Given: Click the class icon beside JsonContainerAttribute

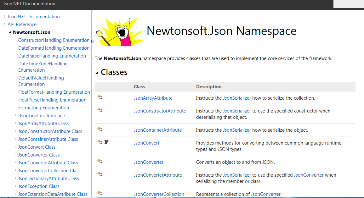Looking at the screenshot, I should point(100,129).
